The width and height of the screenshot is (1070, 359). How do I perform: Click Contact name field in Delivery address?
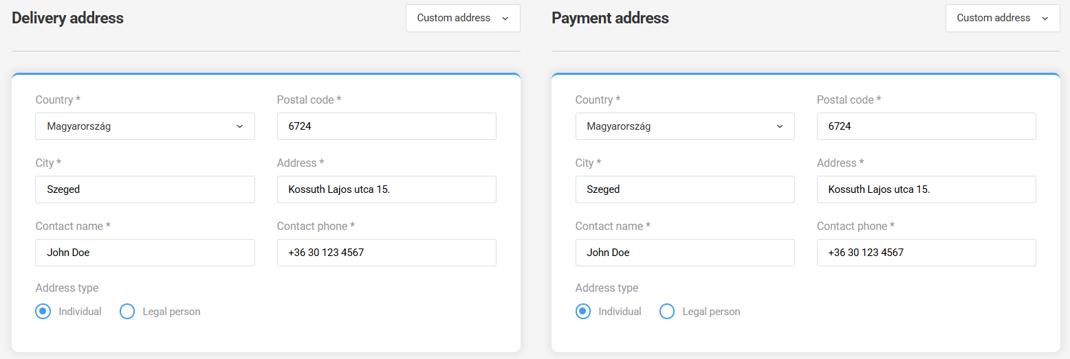[145, 253]
